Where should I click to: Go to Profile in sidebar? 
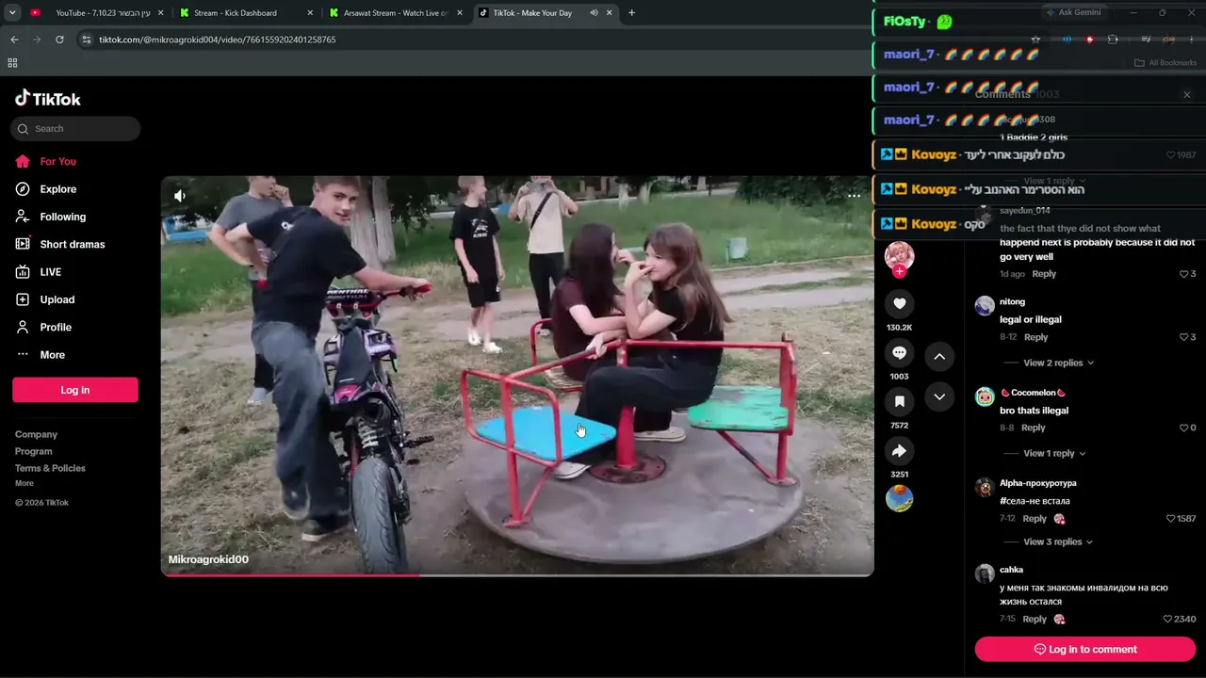tap(56, 328)
